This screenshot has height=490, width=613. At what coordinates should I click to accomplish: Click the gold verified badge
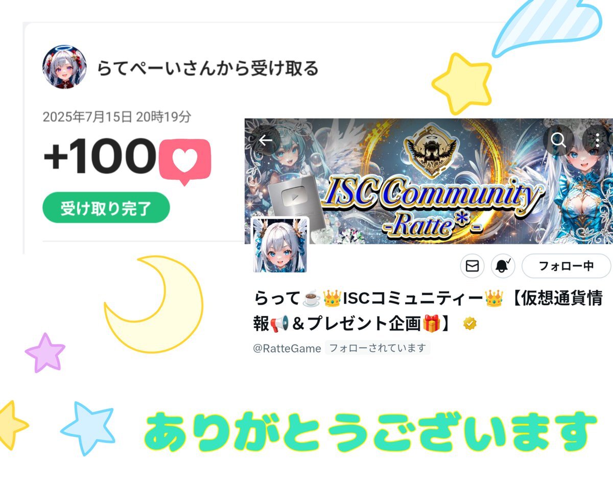[470, 323]
